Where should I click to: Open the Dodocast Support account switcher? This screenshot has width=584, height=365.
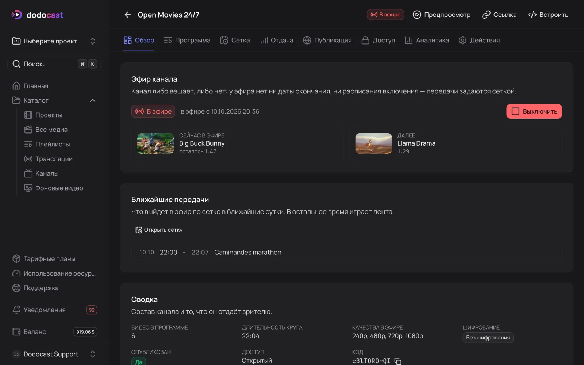(54, 354)
